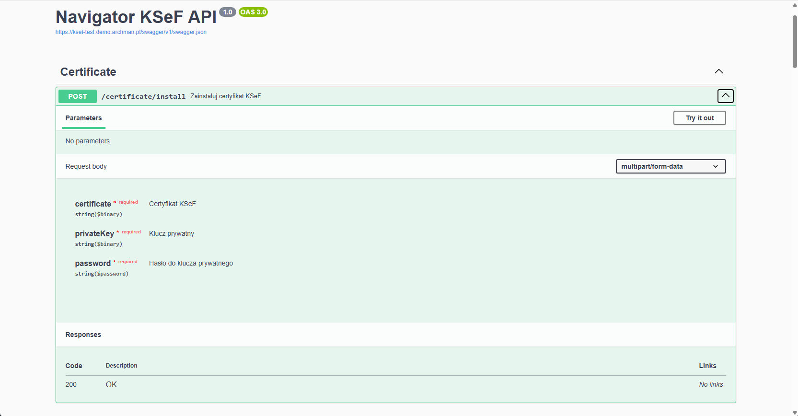Click the privateKey field name

pos(94,234)
